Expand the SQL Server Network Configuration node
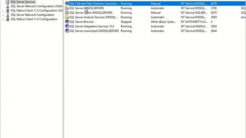The image size is (246, 138). tap(3, 15)
